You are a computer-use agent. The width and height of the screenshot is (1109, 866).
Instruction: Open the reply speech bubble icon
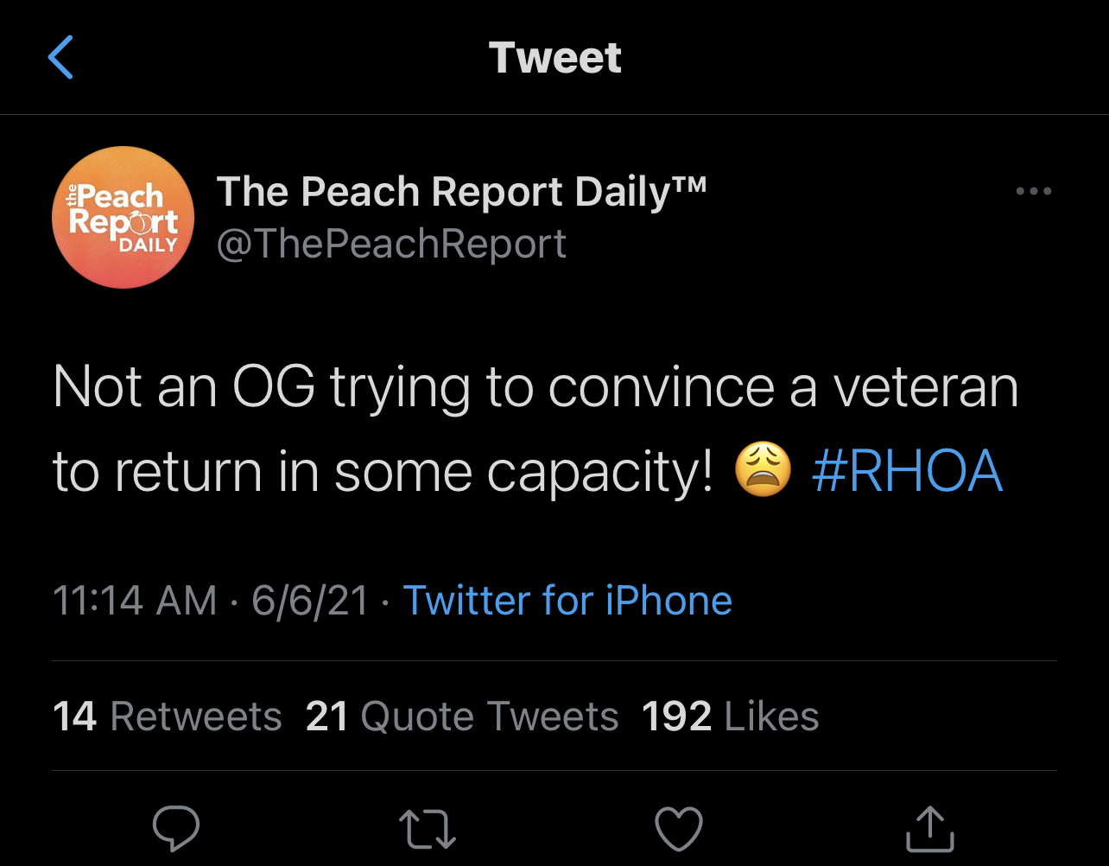[176, 828]
